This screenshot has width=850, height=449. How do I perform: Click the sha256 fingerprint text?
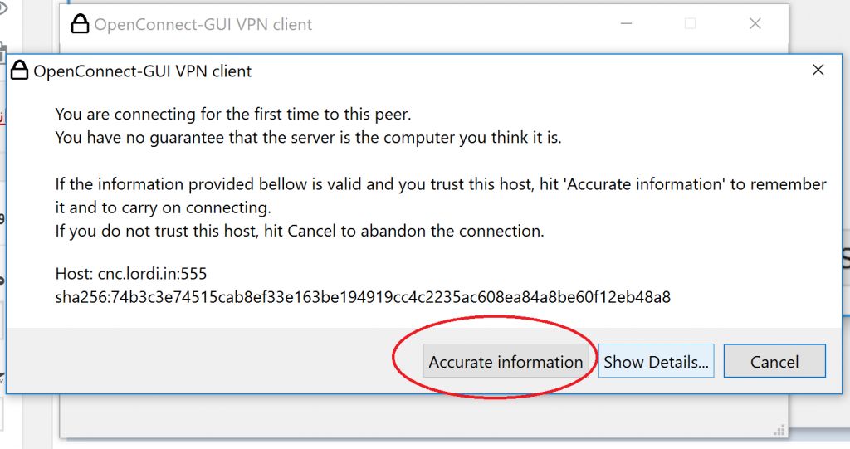click(x=362, y=296)
